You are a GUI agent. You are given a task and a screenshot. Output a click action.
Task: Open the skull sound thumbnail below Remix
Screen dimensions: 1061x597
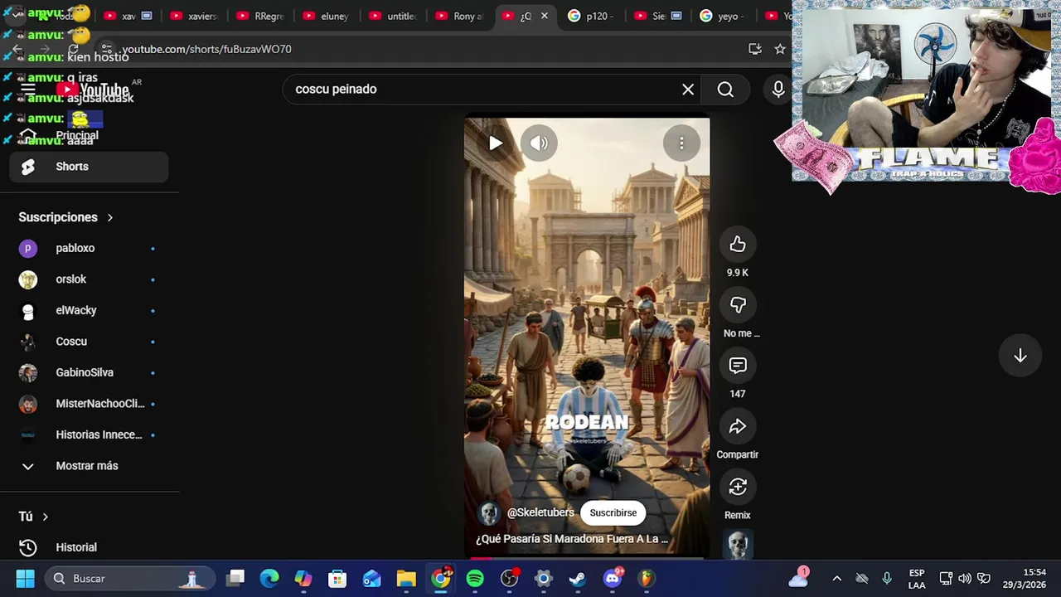pos(738,545)
